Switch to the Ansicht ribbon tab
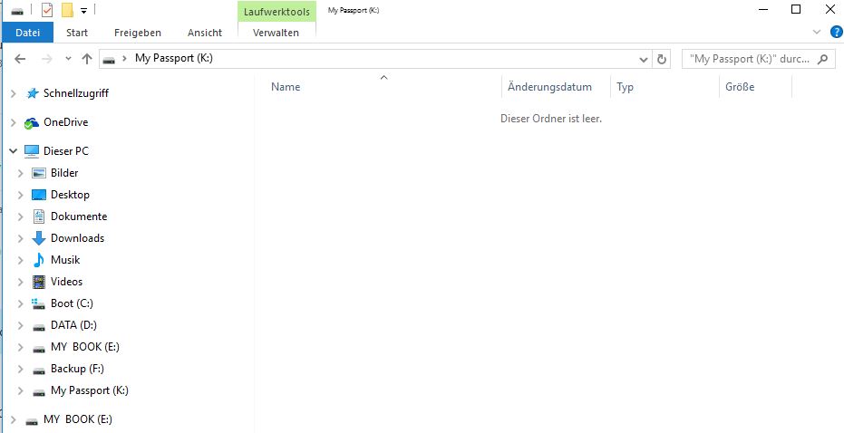 [205, 33]
